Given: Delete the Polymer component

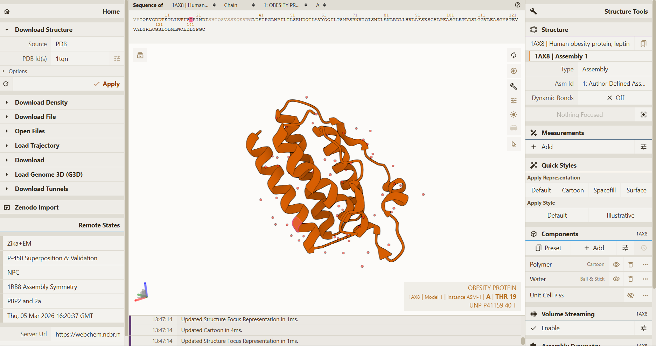Looking at the screenshot, I should [x=630, y=264].
